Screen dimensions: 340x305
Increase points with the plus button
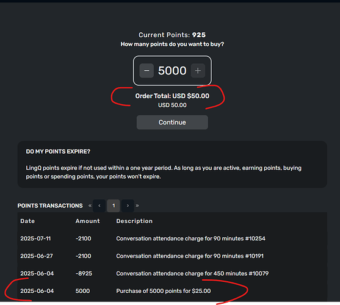click(198, 71)
